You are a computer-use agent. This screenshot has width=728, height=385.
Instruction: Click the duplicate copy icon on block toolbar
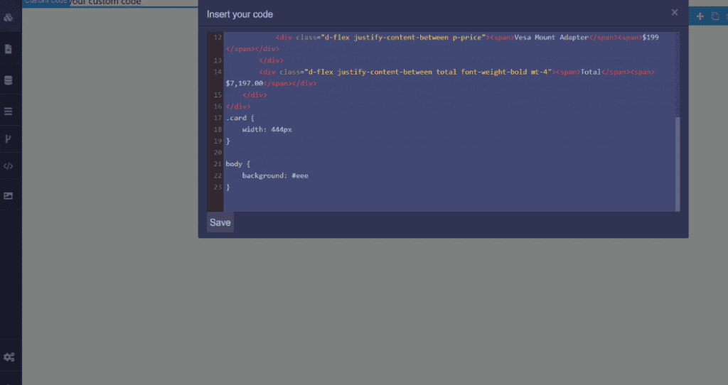coord(715,16)
